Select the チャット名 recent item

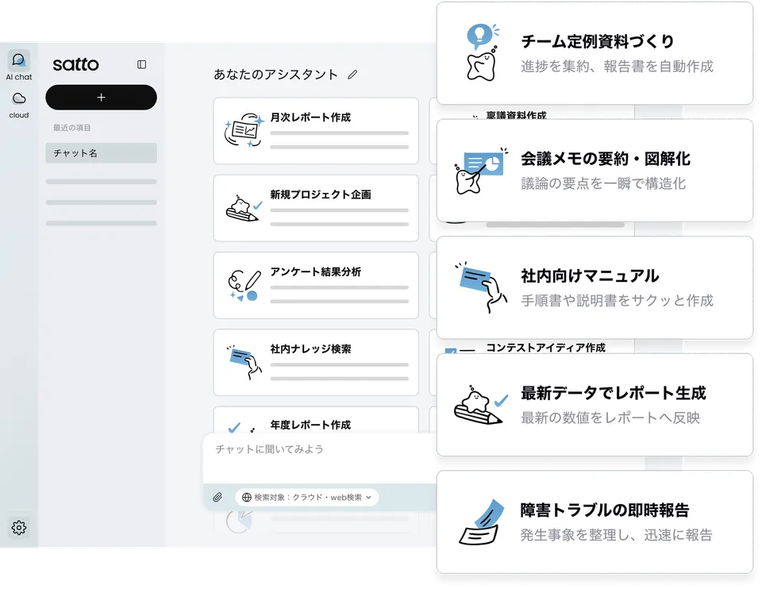[x=101, y=153]
